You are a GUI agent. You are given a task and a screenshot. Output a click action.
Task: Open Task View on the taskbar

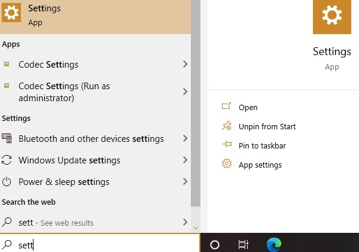[x=243, y=244]
